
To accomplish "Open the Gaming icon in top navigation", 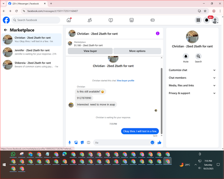I will [152, 20].
